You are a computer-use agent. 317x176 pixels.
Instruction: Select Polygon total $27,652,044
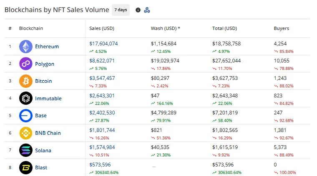226,61
